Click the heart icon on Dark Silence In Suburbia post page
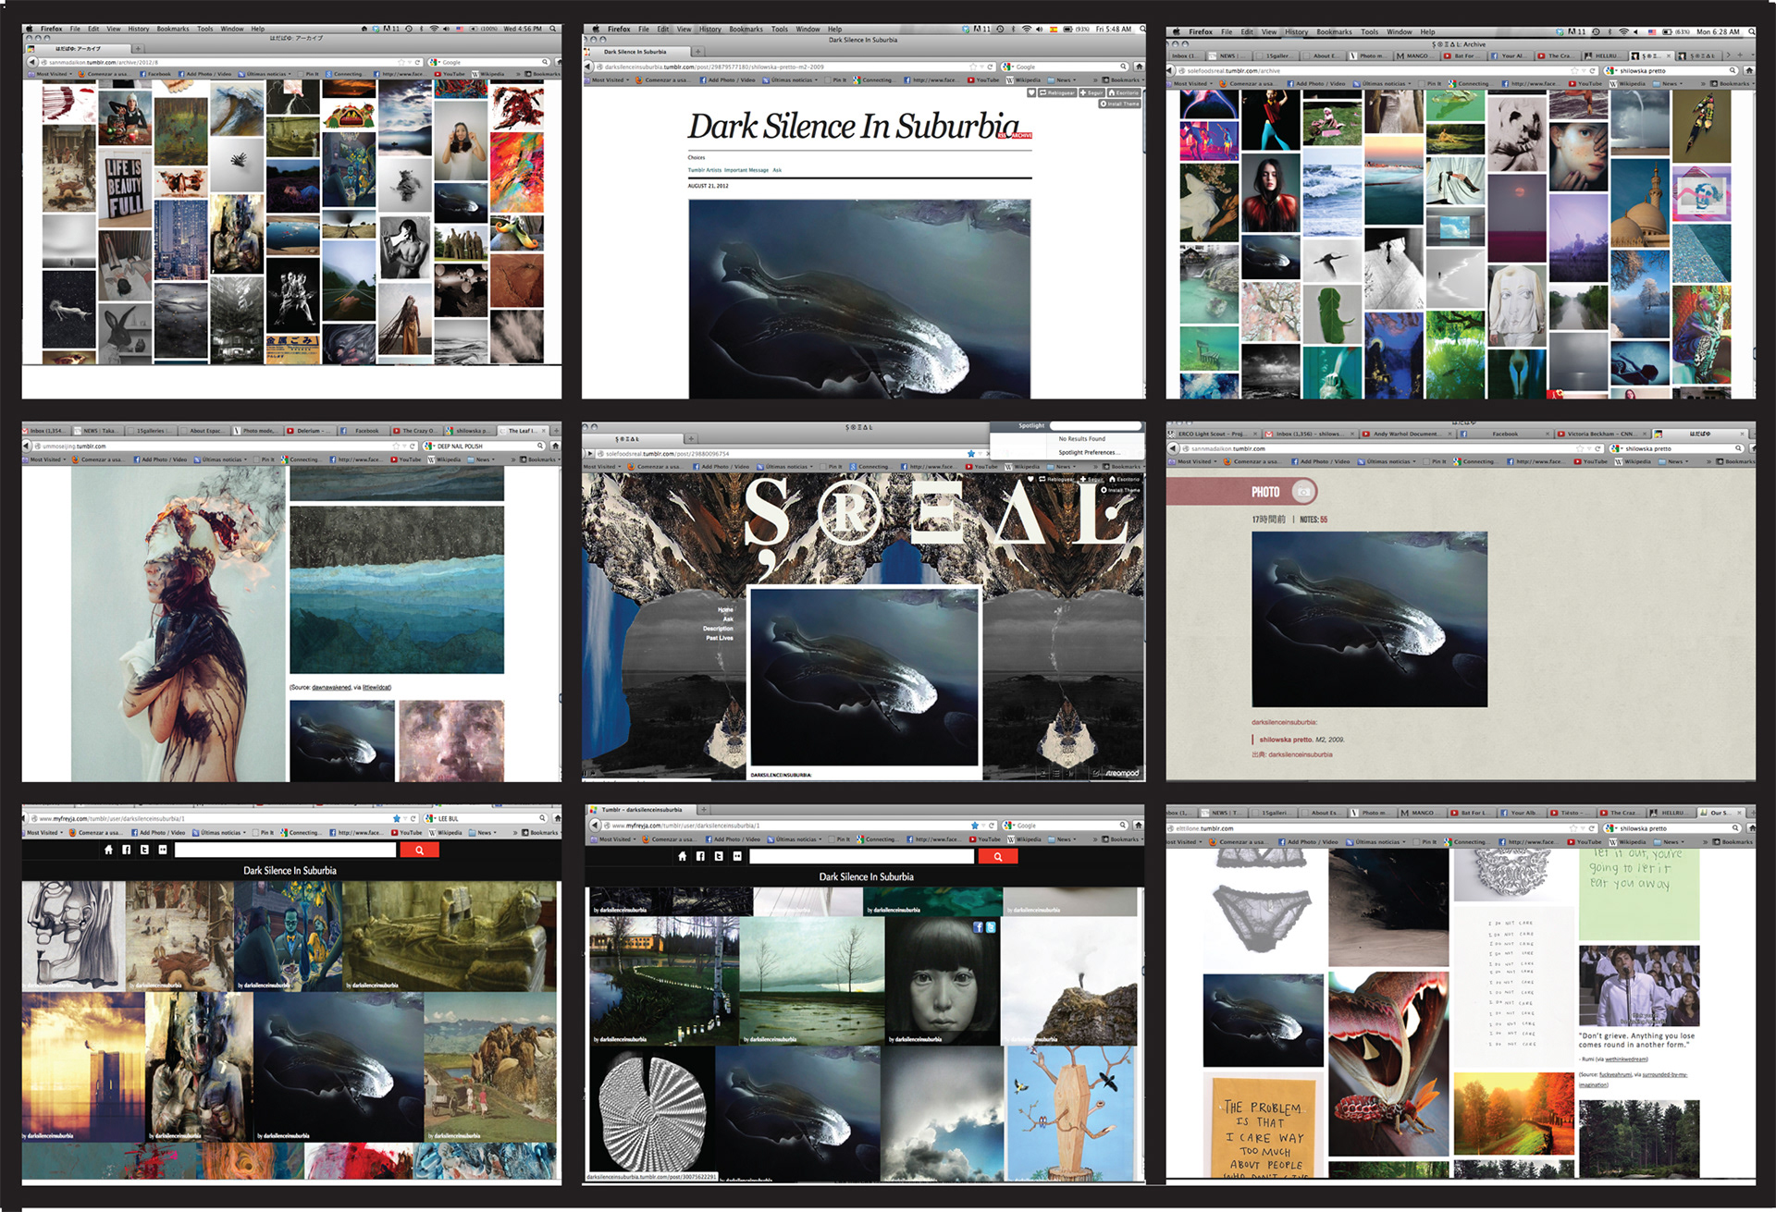The height and width of the screenshot is (1212, 1776). [1031, 92]
